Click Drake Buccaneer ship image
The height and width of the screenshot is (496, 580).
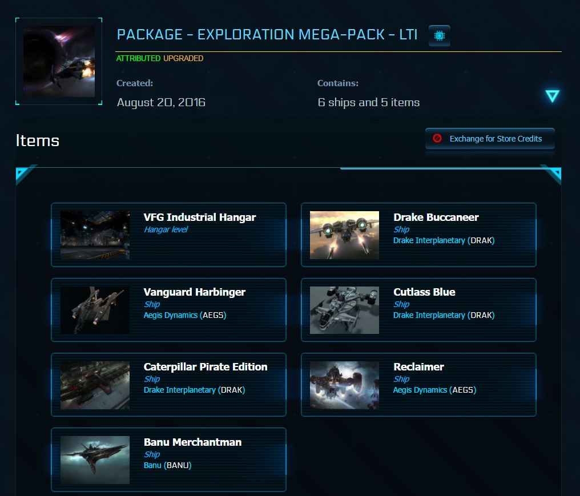pyautogui.click(x=344, y=235)
